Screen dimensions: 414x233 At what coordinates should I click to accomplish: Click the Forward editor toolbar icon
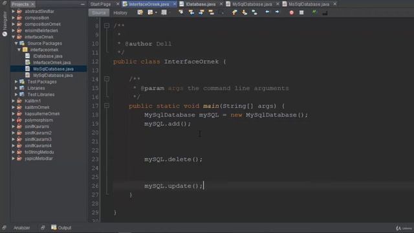[164, 12]
